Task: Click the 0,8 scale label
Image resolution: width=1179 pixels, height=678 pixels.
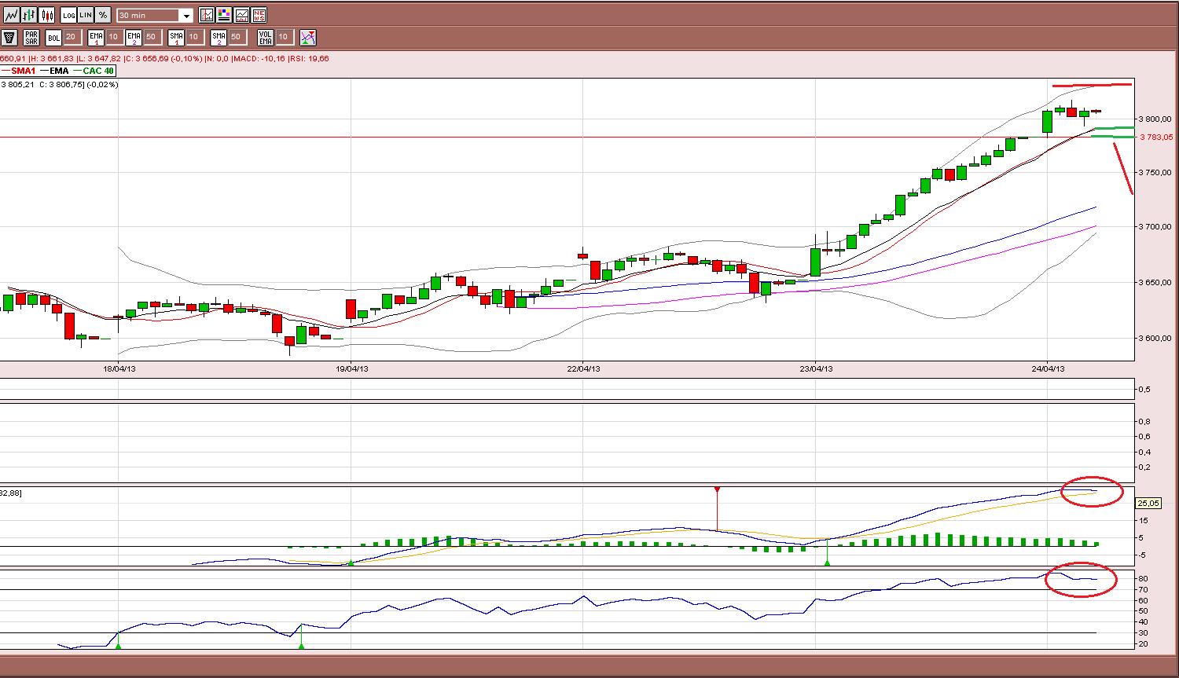Action: click(1145, 422)
